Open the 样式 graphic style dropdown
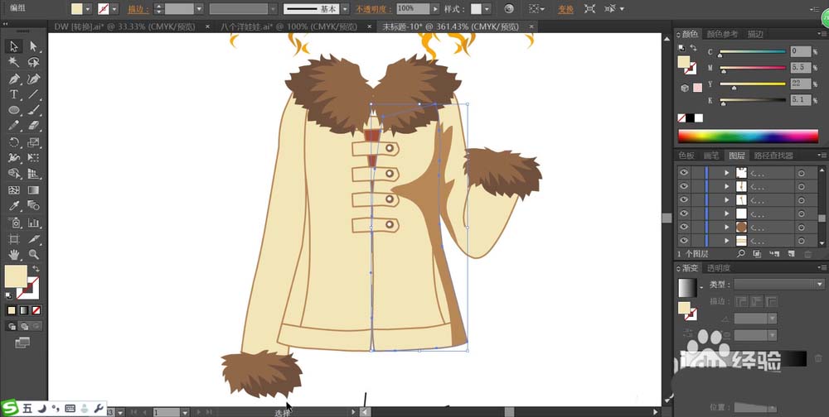The image size is (829, 417). point(487,9)
